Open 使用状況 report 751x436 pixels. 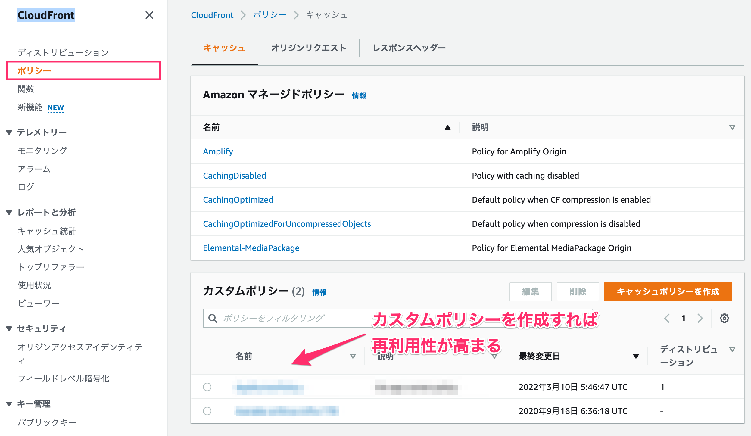34,285
